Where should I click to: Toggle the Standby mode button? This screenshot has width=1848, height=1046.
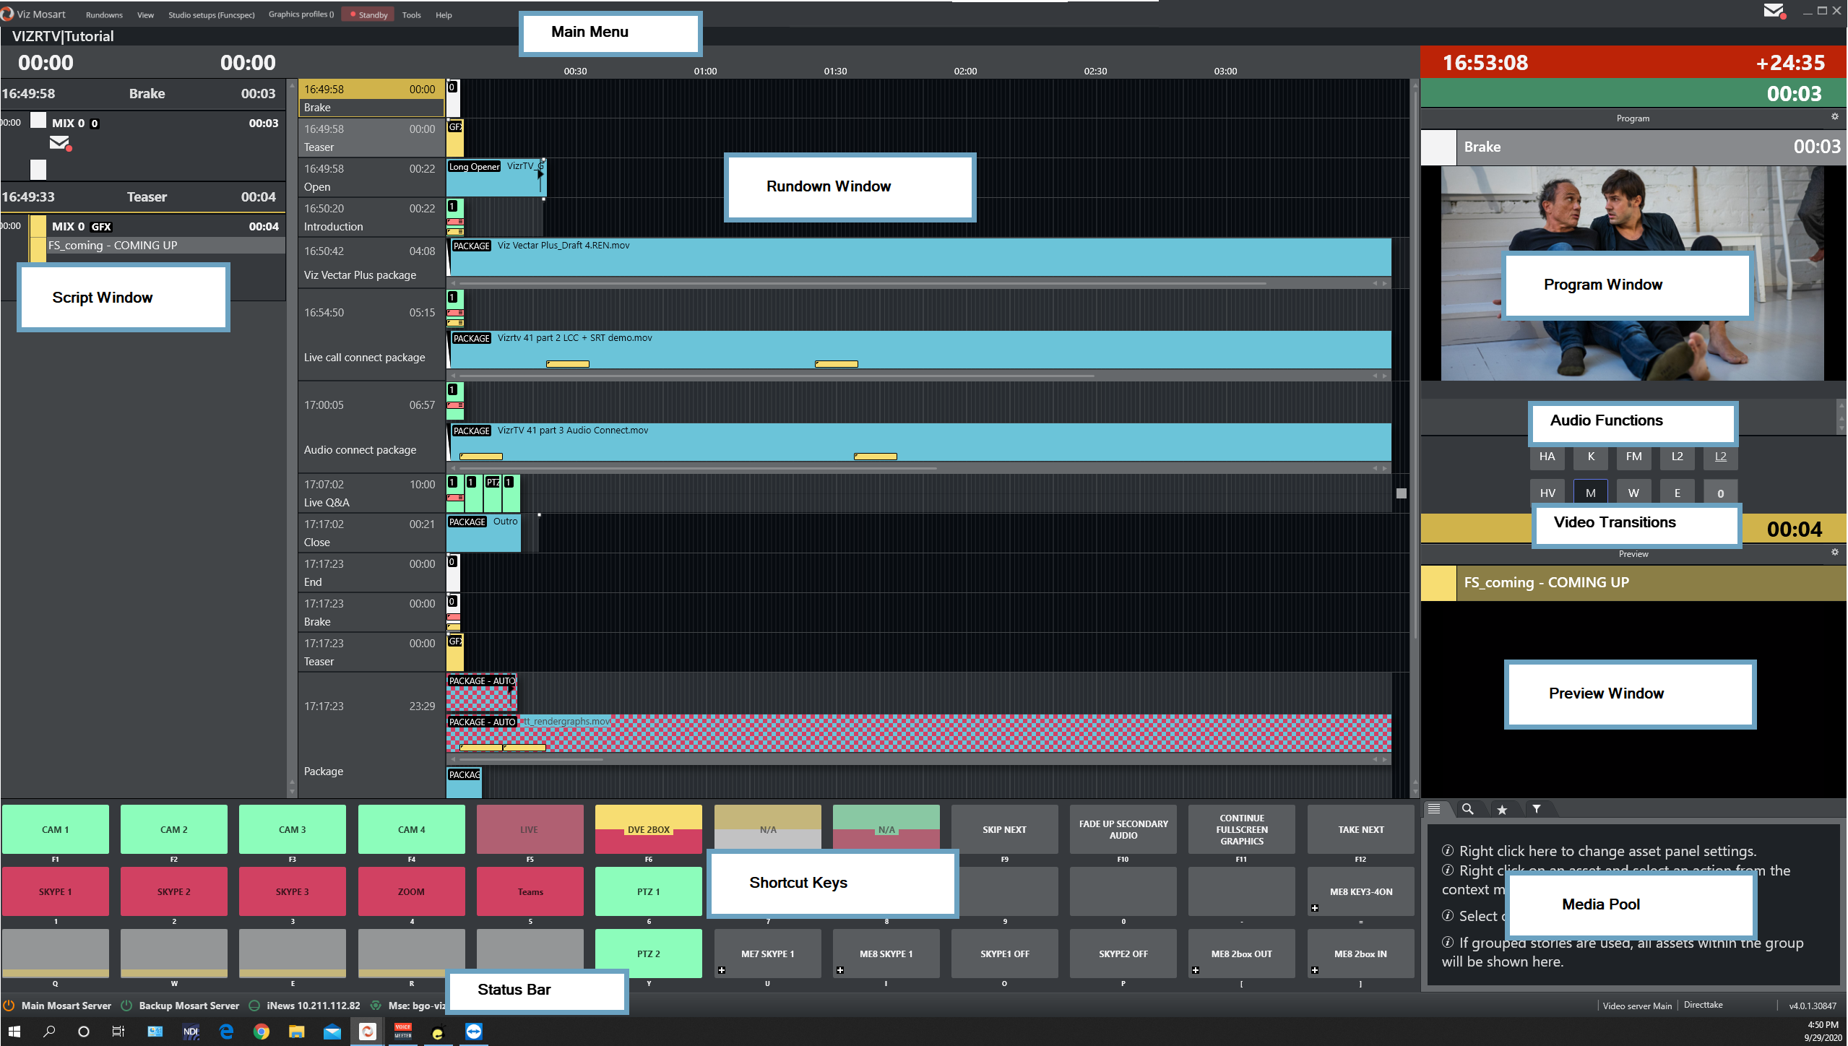pyautogui.click(x=368, y=14)
